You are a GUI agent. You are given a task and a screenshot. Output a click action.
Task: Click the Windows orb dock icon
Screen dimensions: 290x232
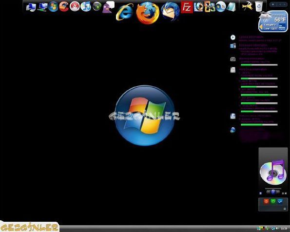pos(53,7)
